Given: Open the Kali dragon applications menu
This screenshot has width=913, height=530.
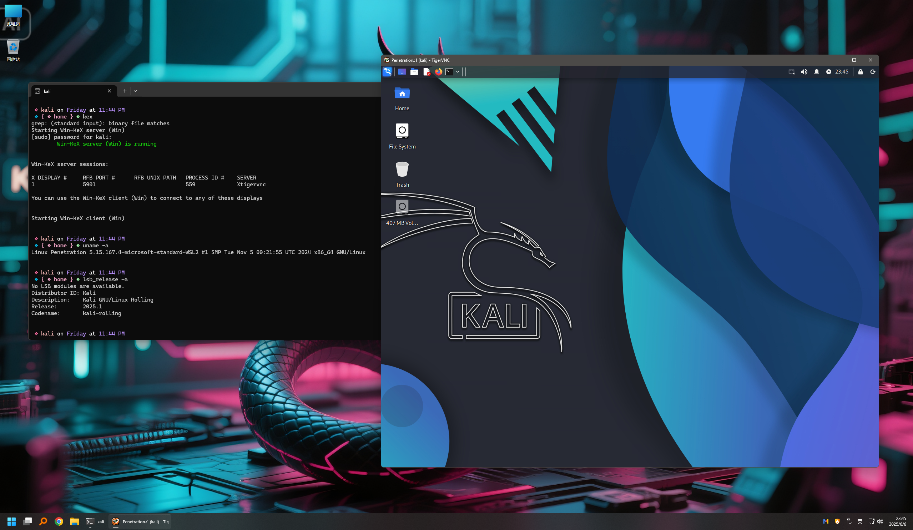Looking at the screenshot, I should 387,72.
